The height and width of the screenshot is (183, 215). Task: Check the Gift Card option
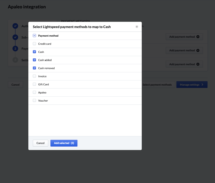[x=34, y=84]
